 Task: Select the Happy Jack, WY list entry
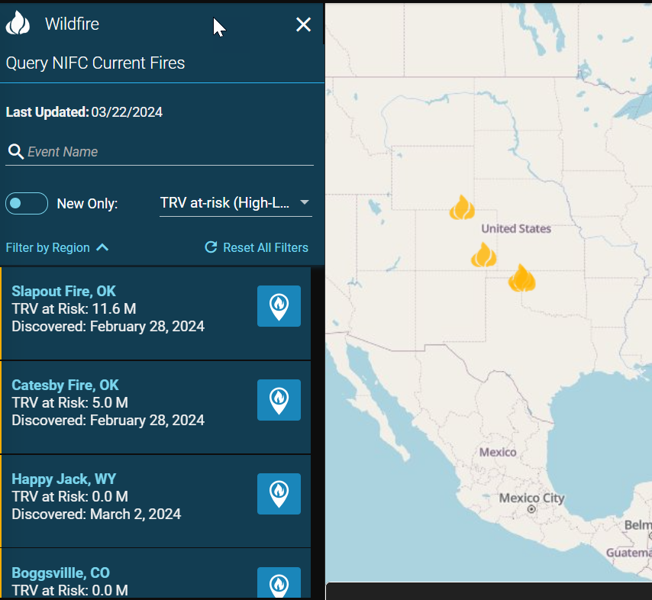64,479
